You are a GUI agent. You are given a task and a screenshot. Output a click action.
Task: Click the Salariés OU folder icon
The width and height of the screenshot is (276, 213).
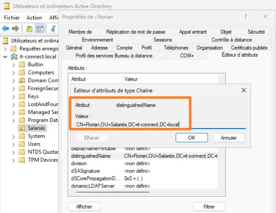tap(22, 128)
